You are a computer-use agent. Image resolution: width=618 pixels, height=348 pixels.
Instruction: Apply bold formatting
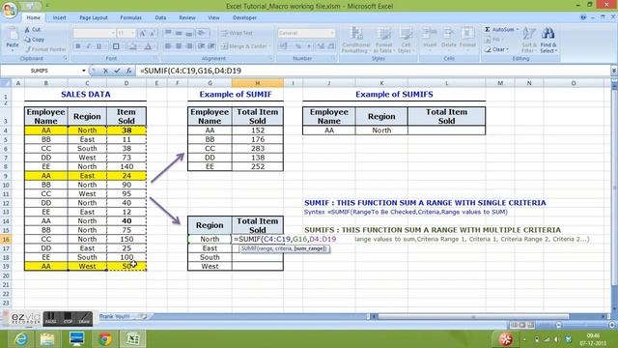(78, 46)
